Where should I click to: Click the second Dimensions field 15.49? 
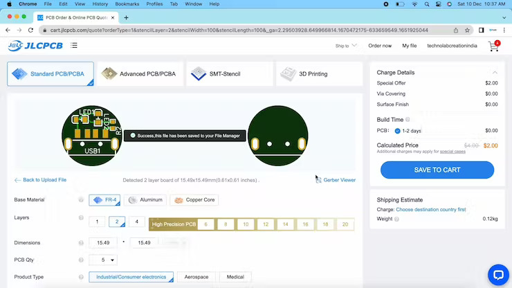(x=144, y=243)
